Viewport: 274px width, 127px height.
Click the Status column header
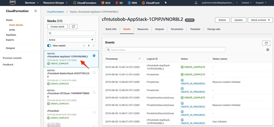pyautogui.click(x=184, y=59)
